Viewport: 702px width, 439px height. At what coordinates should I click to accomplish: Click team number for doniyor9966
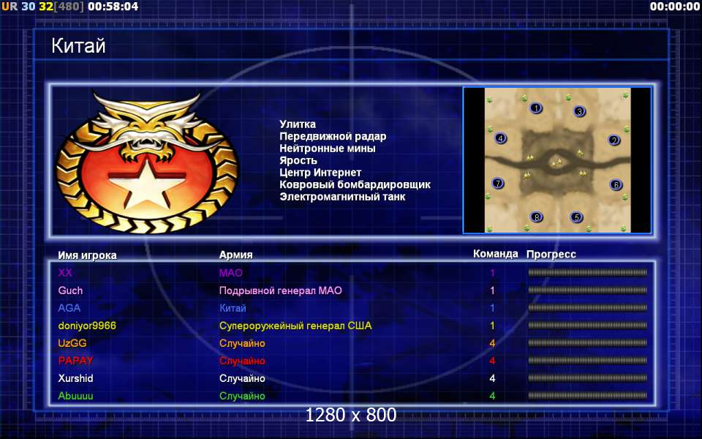click(x=492, y=326)
